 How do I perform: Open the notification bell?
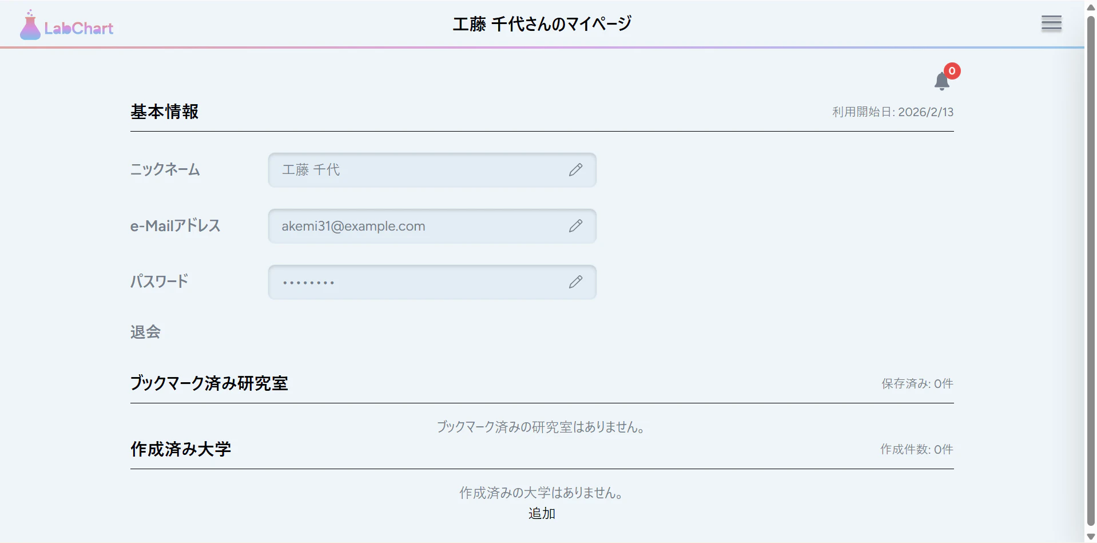pos(941,81)
